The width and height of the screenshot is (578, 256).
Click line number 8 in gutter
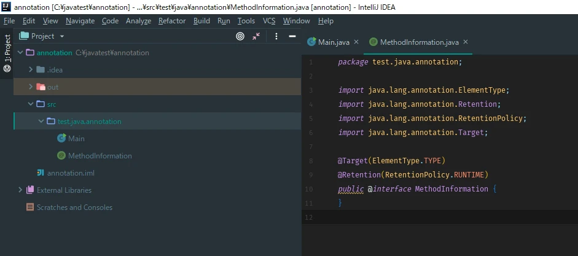coord(311,161)
